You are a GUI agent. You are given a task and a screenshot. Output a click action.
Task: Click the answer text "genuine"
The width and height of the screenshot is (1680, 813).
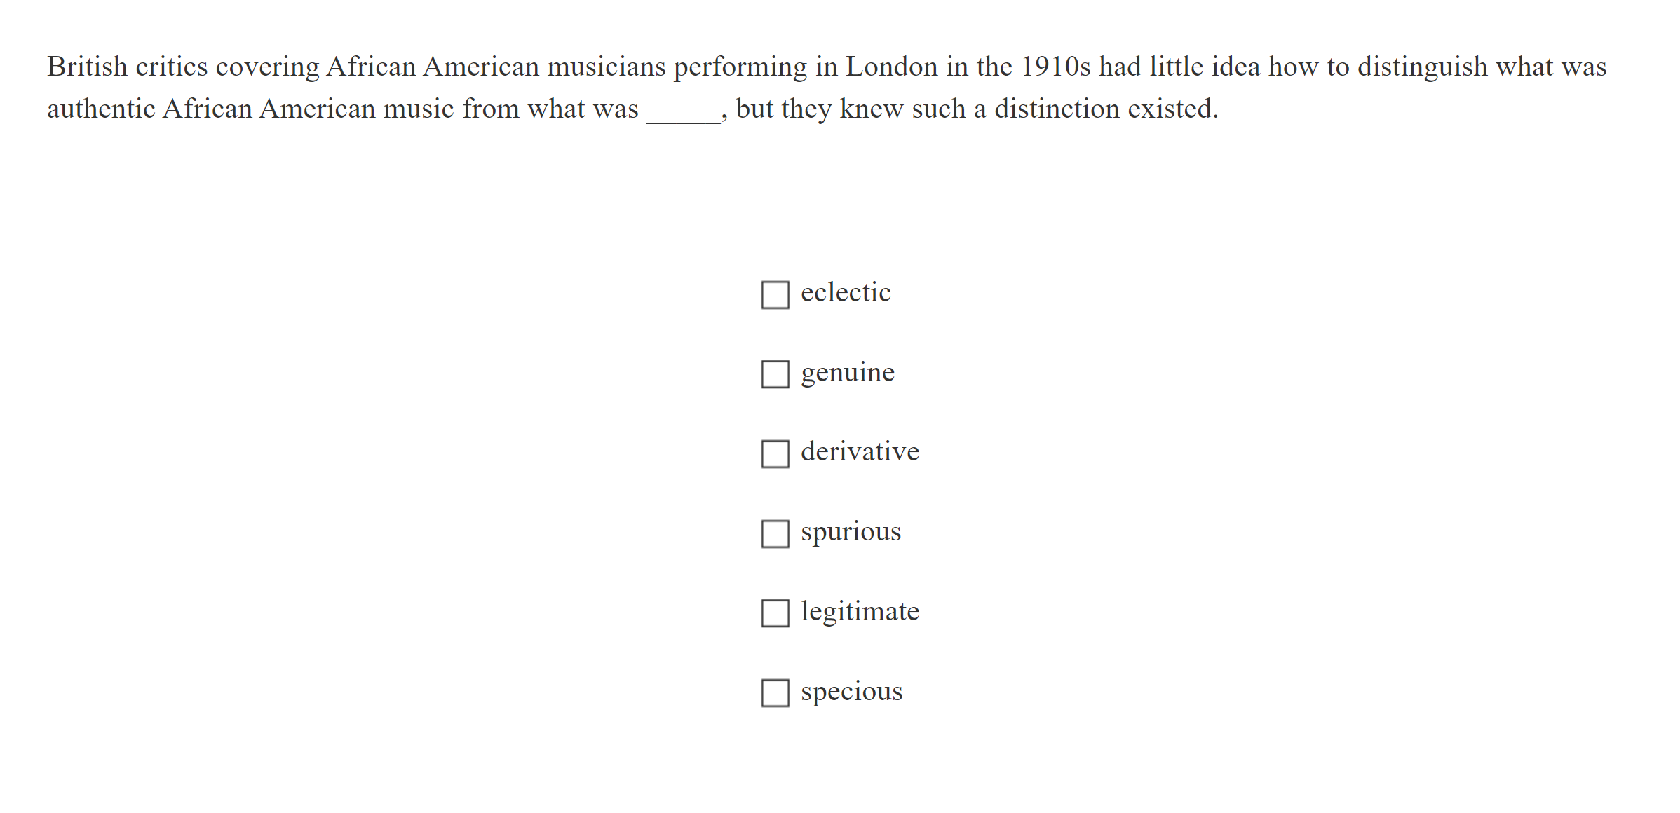point(848,372)
